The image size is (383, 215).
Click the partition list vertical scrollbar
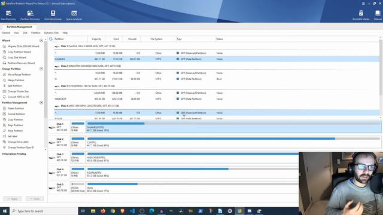coord(381,68)
